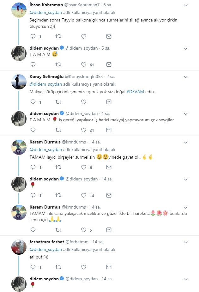199x292 pixels.
Task: Visit Koray Selimoğlu's profile via name
Action: coord(46,77)
